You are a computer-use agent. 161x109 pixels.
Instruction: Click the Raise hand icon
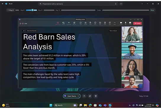tap(90, 23)
